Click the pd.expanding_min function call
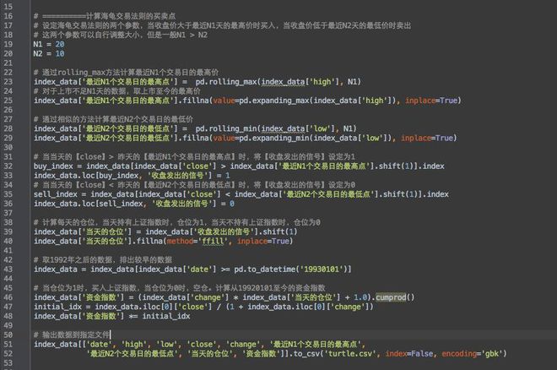 [x=274, y=138]
